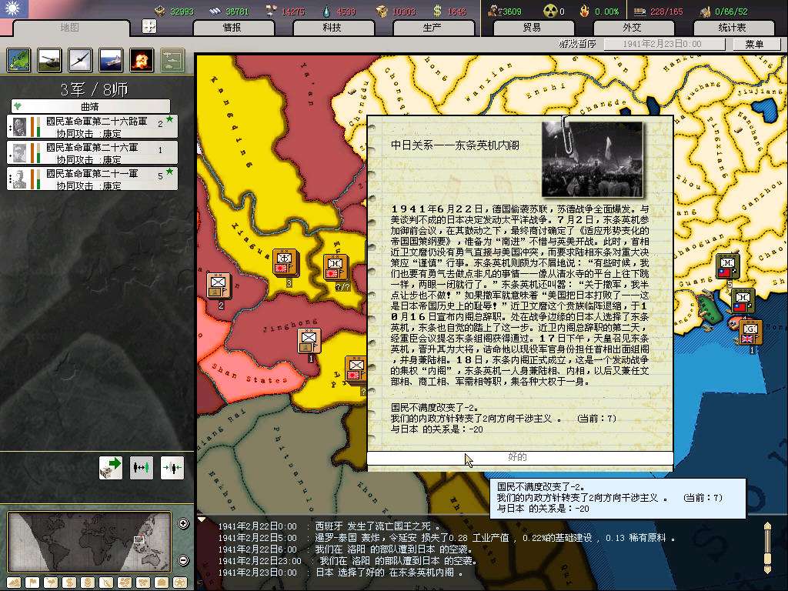Click the oil drop resource icon
The height and width of the screenshot is (591, 788).
327,11
